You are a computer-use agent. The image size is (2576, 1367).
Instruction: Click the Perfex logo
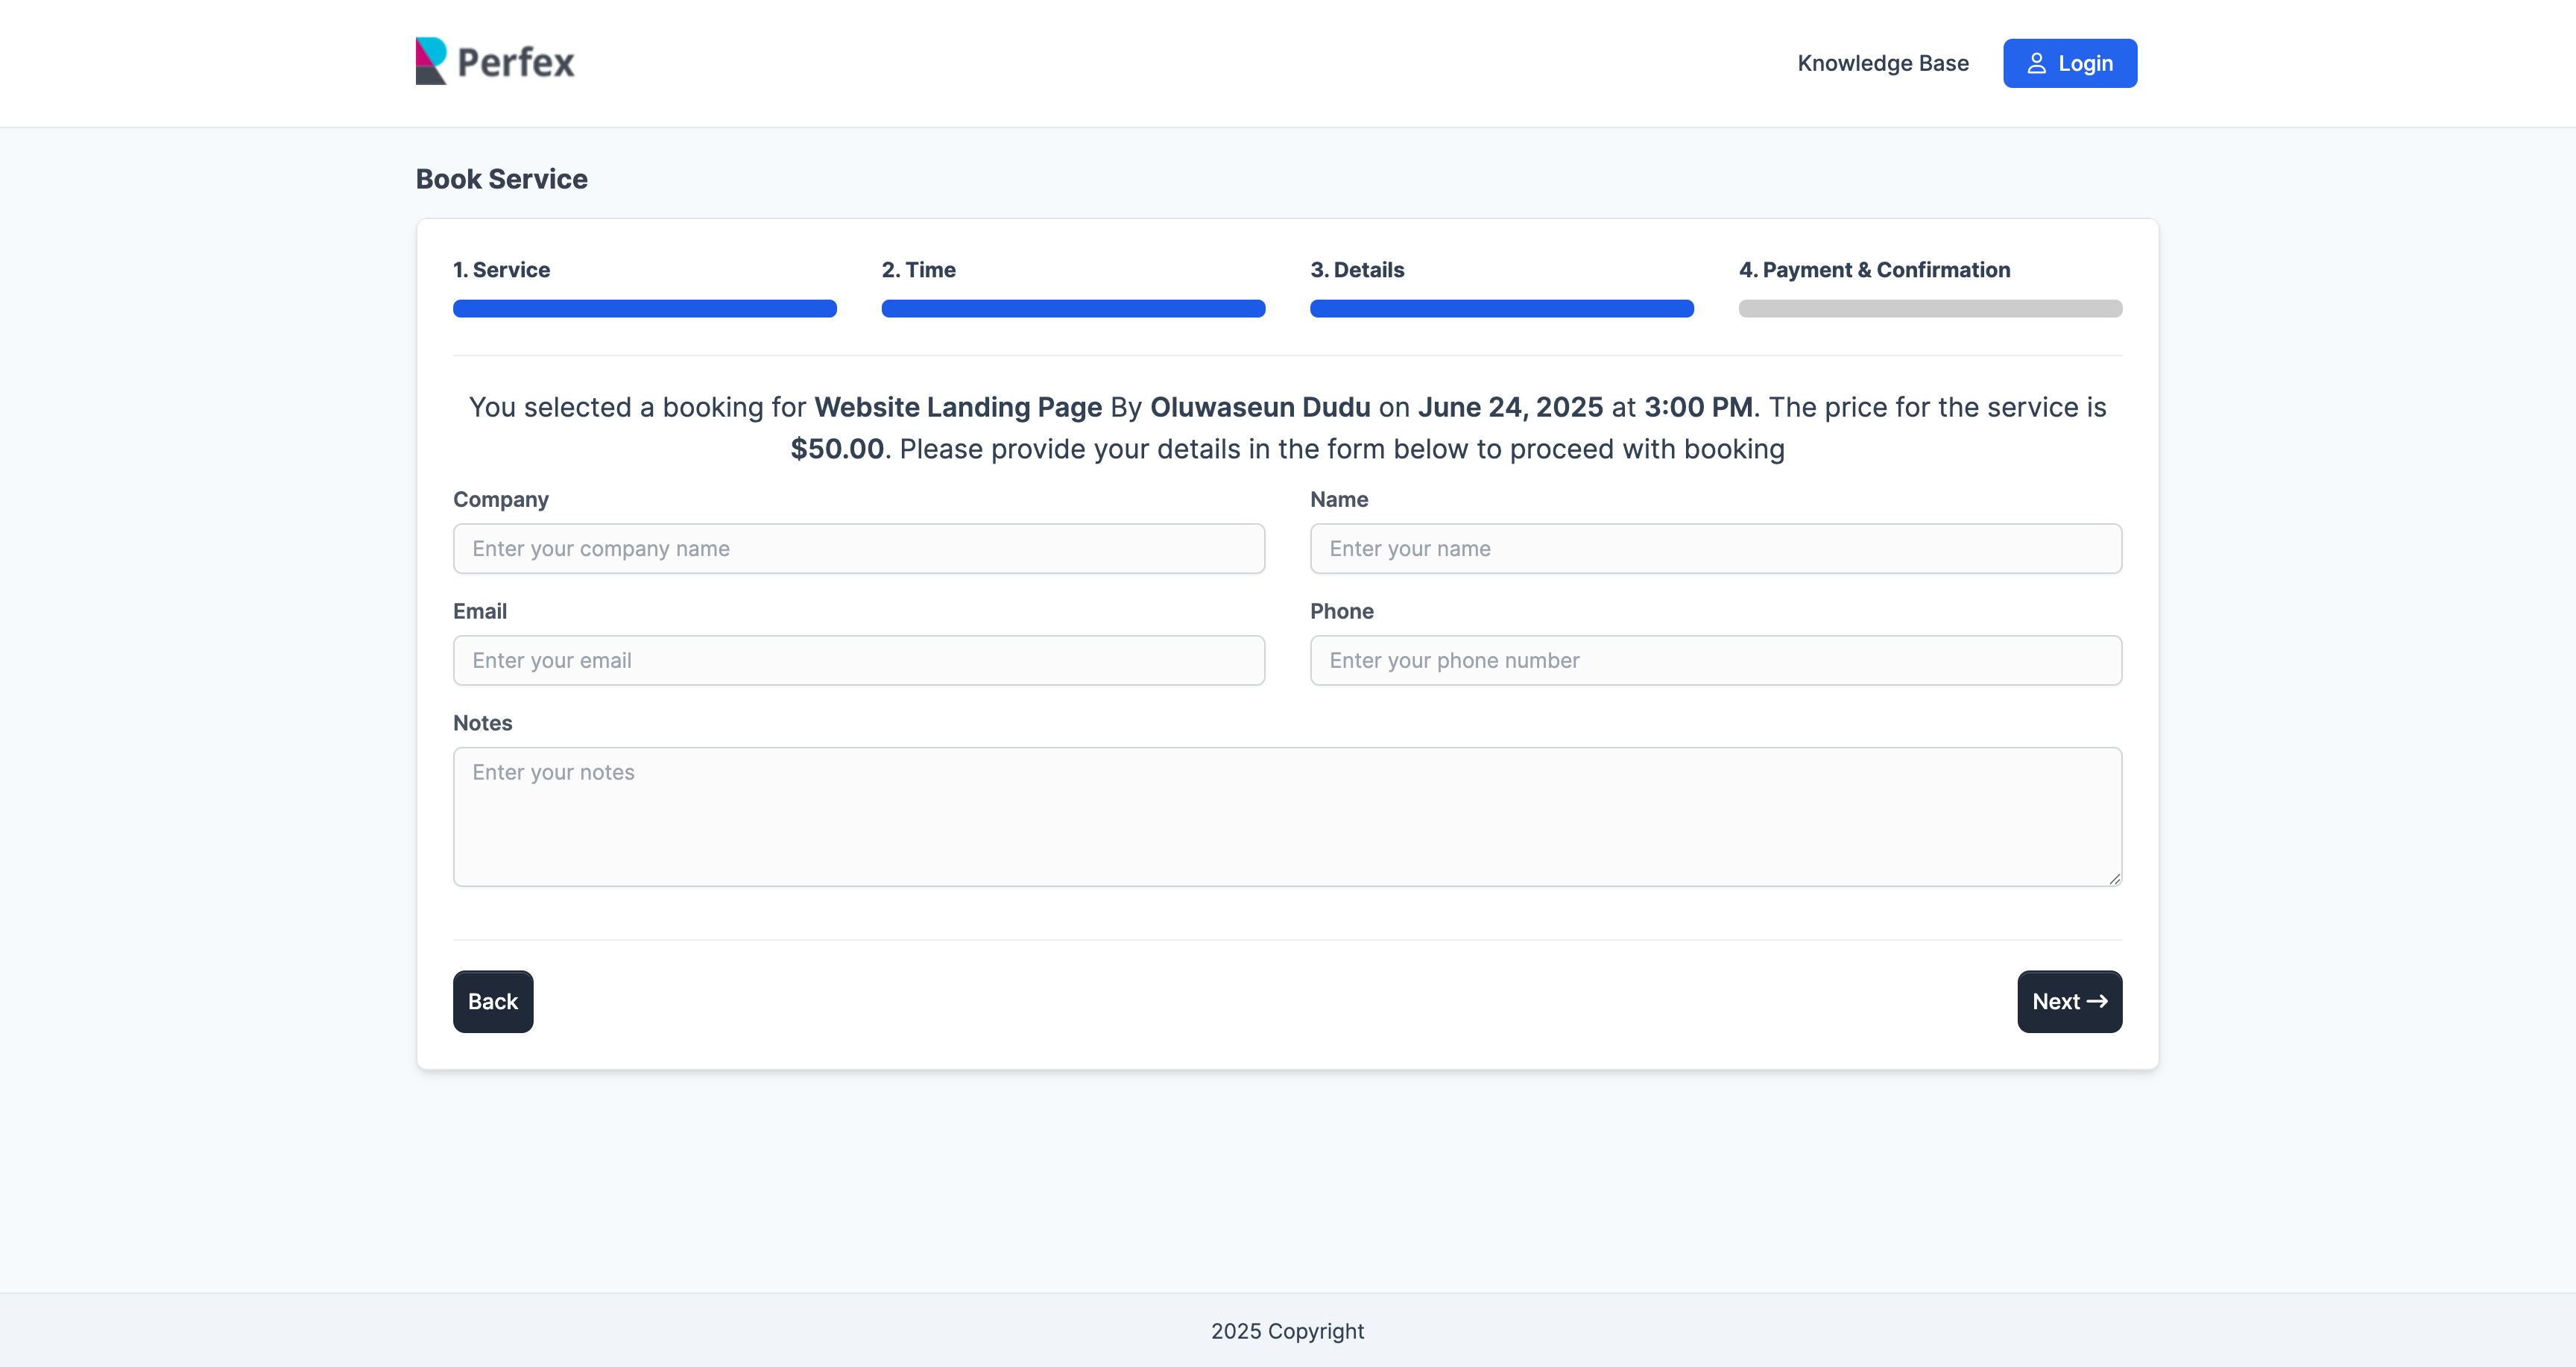pos(494,61)
